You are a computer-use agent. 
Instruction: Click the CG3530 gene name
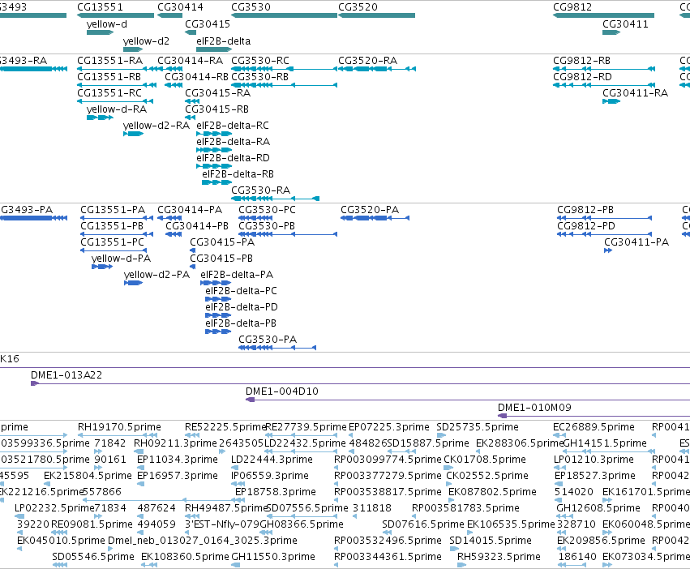251,7
